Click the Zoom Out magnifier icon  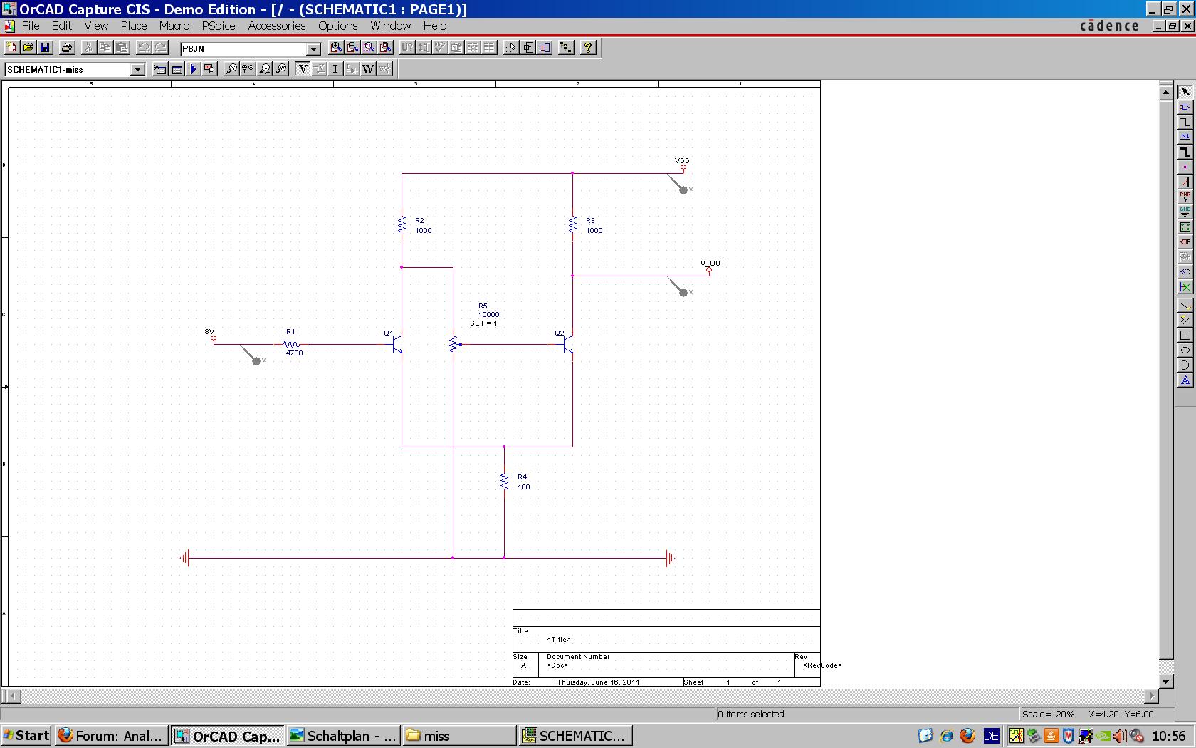[x=352, y=48]
